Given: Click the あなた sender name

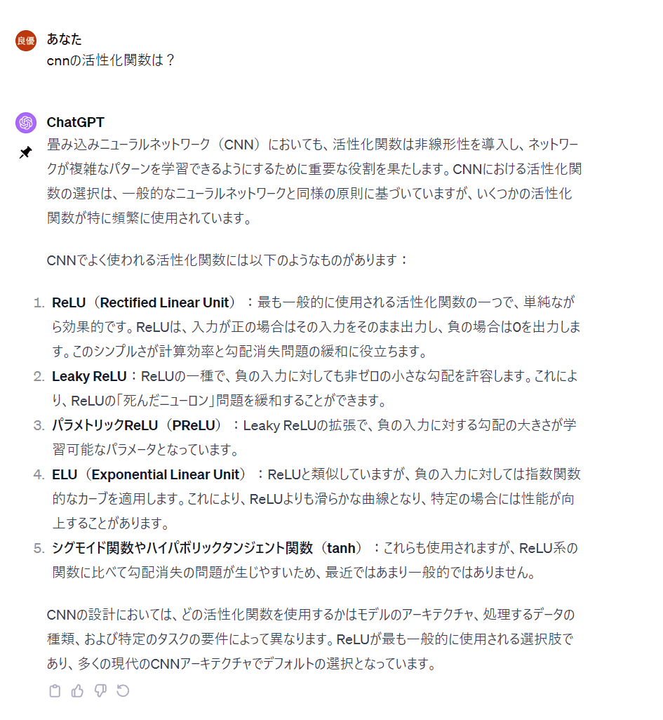Looking at the screenshot, I should (x=65, y=39).
